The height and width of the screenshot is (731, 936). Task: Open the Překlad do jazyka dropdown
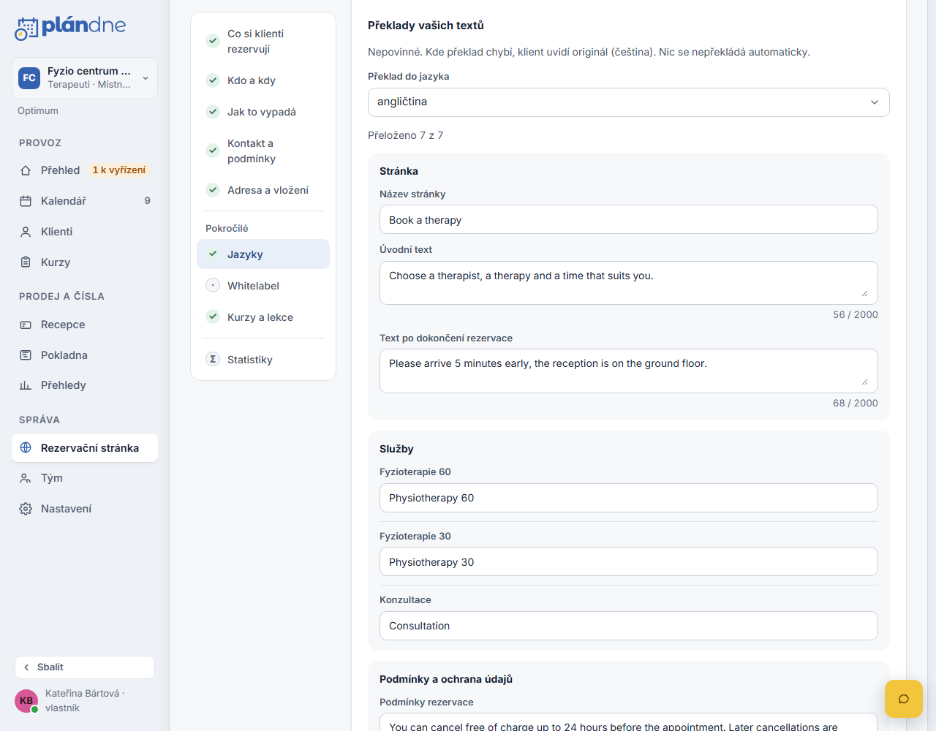[629, 102]
